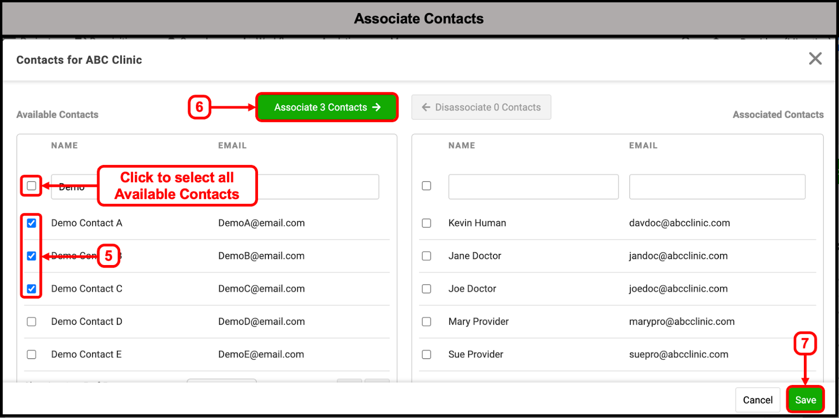Tick the Mary Provider checkbox

[x=426, y=322]
